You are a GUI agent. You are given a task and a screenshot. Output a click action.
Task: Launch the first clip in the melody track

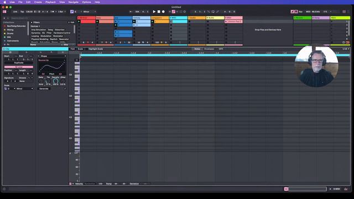[134, 22]
